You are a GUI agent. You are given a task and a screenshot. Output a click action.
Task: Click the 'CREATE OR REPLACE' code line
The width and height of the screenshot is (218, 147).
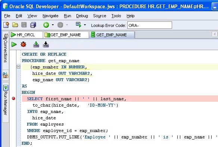(x=44, y=54)
